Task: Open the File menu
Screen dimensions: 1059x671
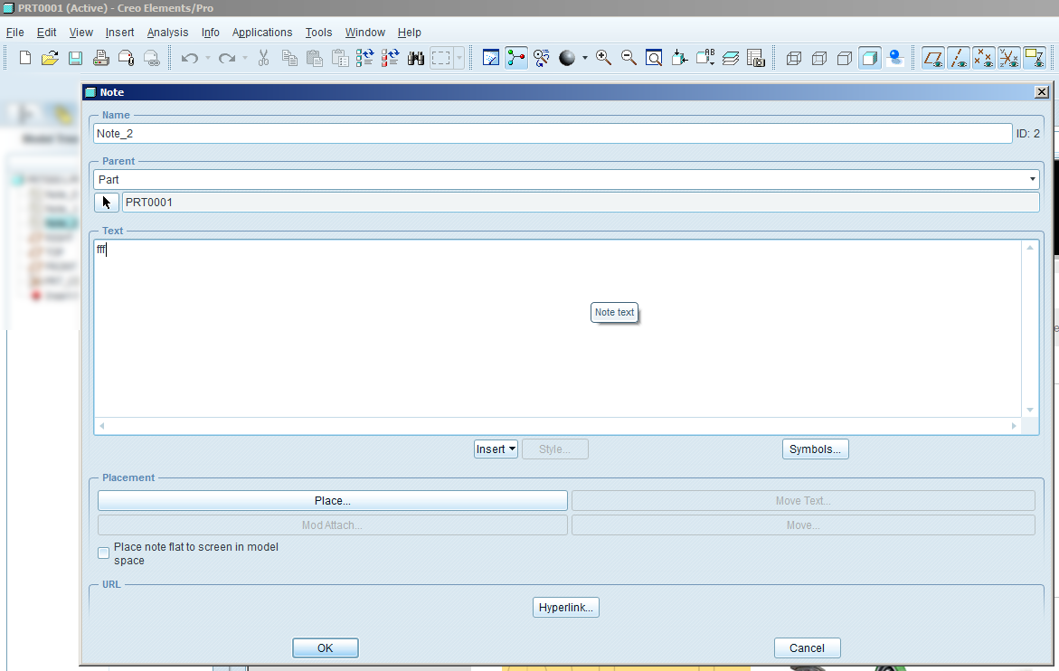Action: pyautogui.click(x=14, y=33)
